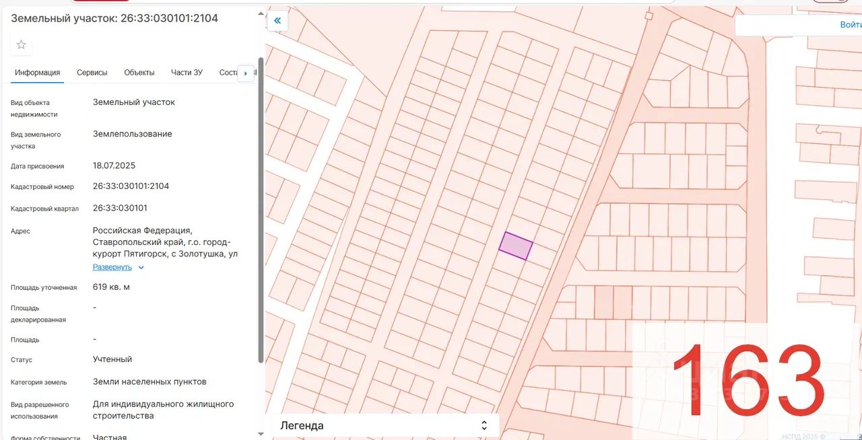The image size is (862, 440).
Task: Select the cadastral quarter value 26:33:030101
Action: point(120,208)
